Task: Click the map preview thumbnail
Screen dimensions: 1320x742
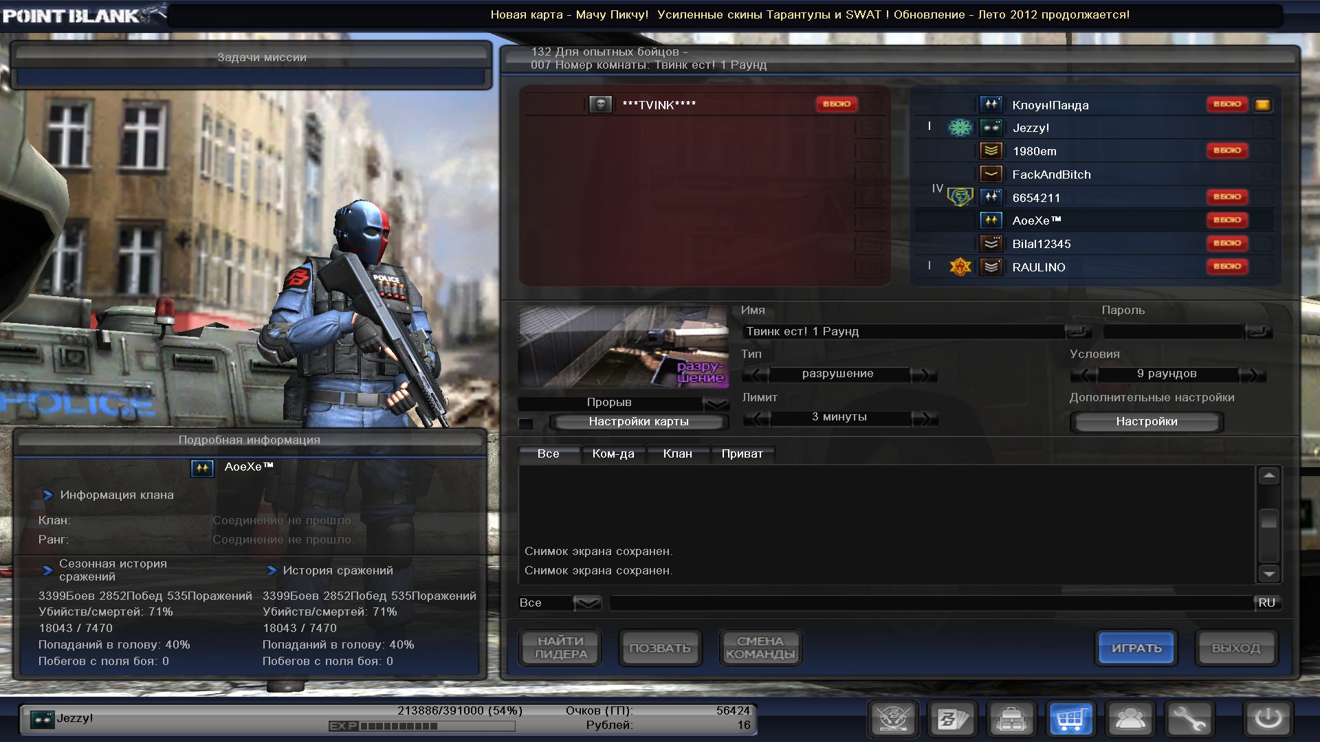Action: click(x=624, y=347)
